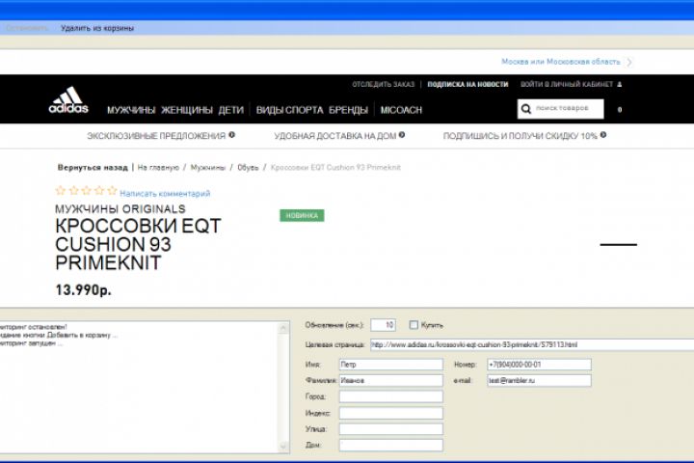Open the ВИДЫ СПОРТА menu

tap(290, 110)
